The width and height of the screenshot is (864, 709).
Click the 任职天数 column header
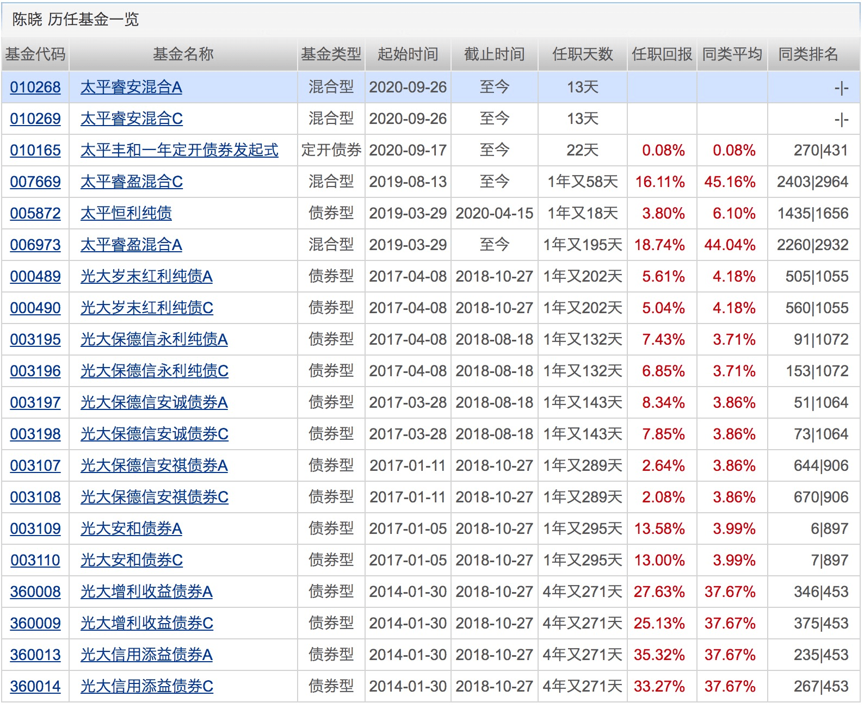pos(583,54)
